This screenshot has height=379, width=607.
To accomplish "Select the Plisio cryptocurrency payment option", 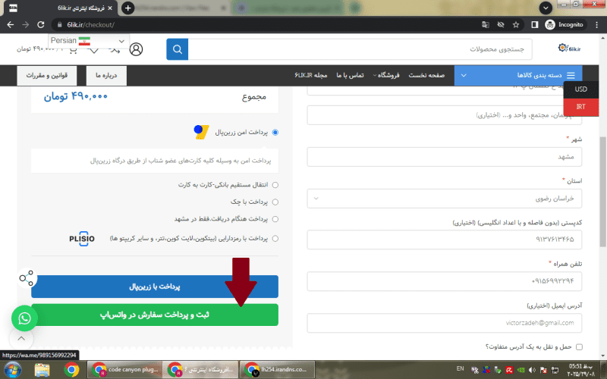I will pyautogui.click(x=275, y=238).
